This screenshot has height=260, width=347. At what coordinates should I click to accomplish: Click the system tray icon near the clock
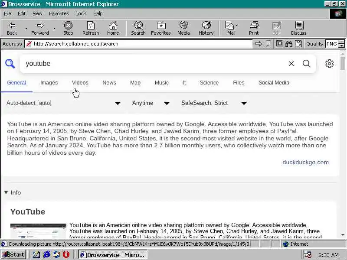pyautogui.click(x=308, y=255)
